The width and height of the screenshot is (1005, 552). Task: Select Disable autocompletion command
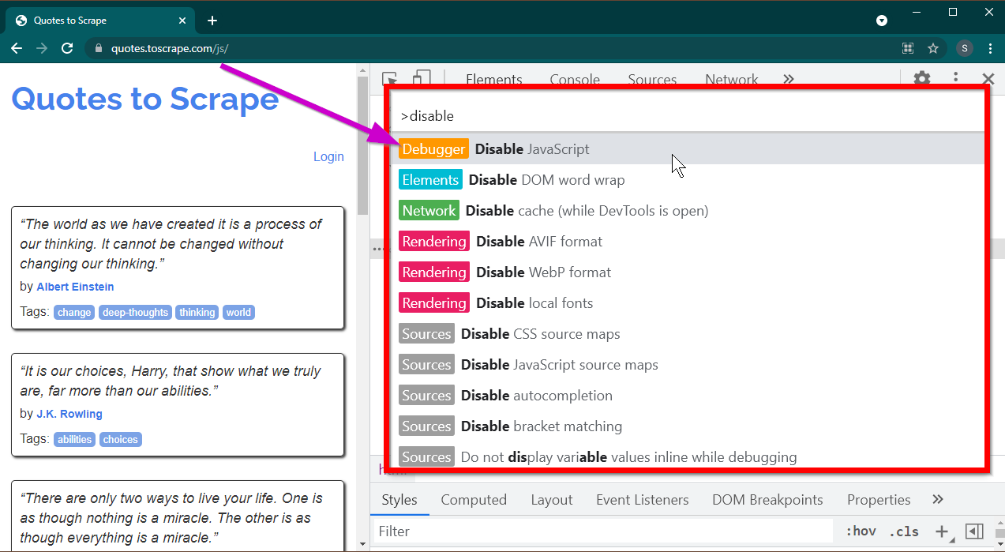[688, 396]
